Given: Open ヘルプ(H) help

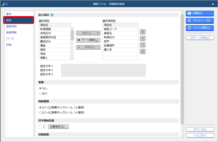Looking at the screenshot, I should [200, 136].
